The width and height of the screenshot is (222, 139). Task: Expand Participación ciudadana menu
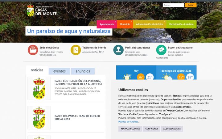click(x=181, y=24)
